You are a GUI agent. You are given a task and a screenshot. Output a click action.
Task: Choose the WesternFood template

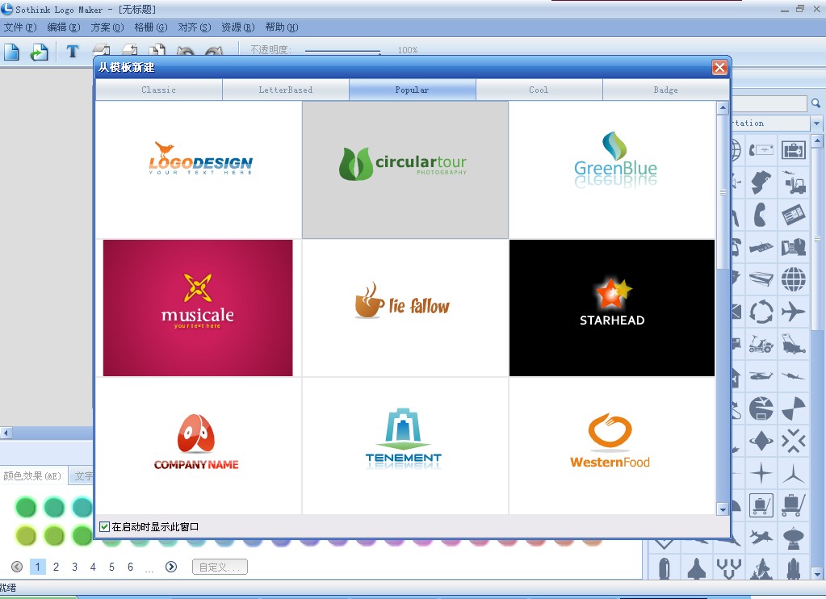point(612,446)
